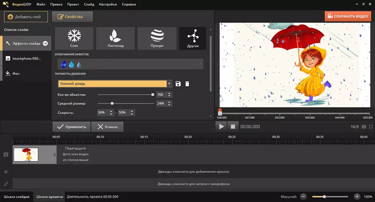Open the Слайд menu

[89, 4]
